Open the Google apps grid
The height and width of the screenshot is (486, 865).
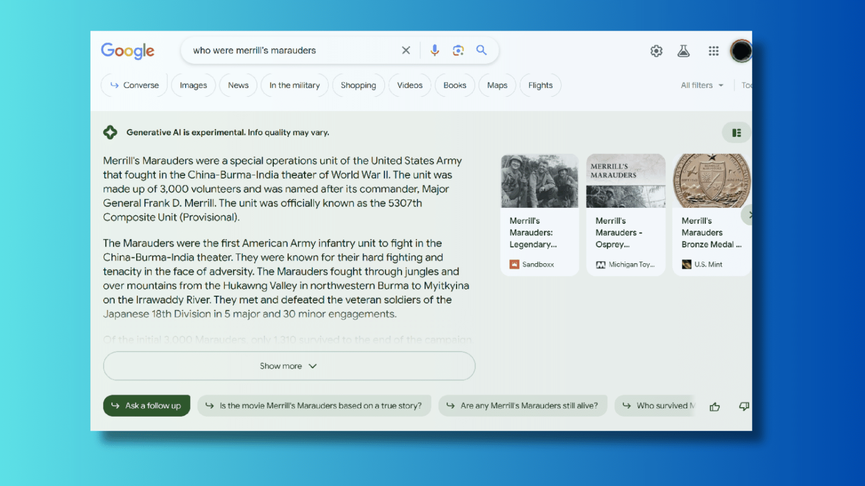(x=713, y=51)
